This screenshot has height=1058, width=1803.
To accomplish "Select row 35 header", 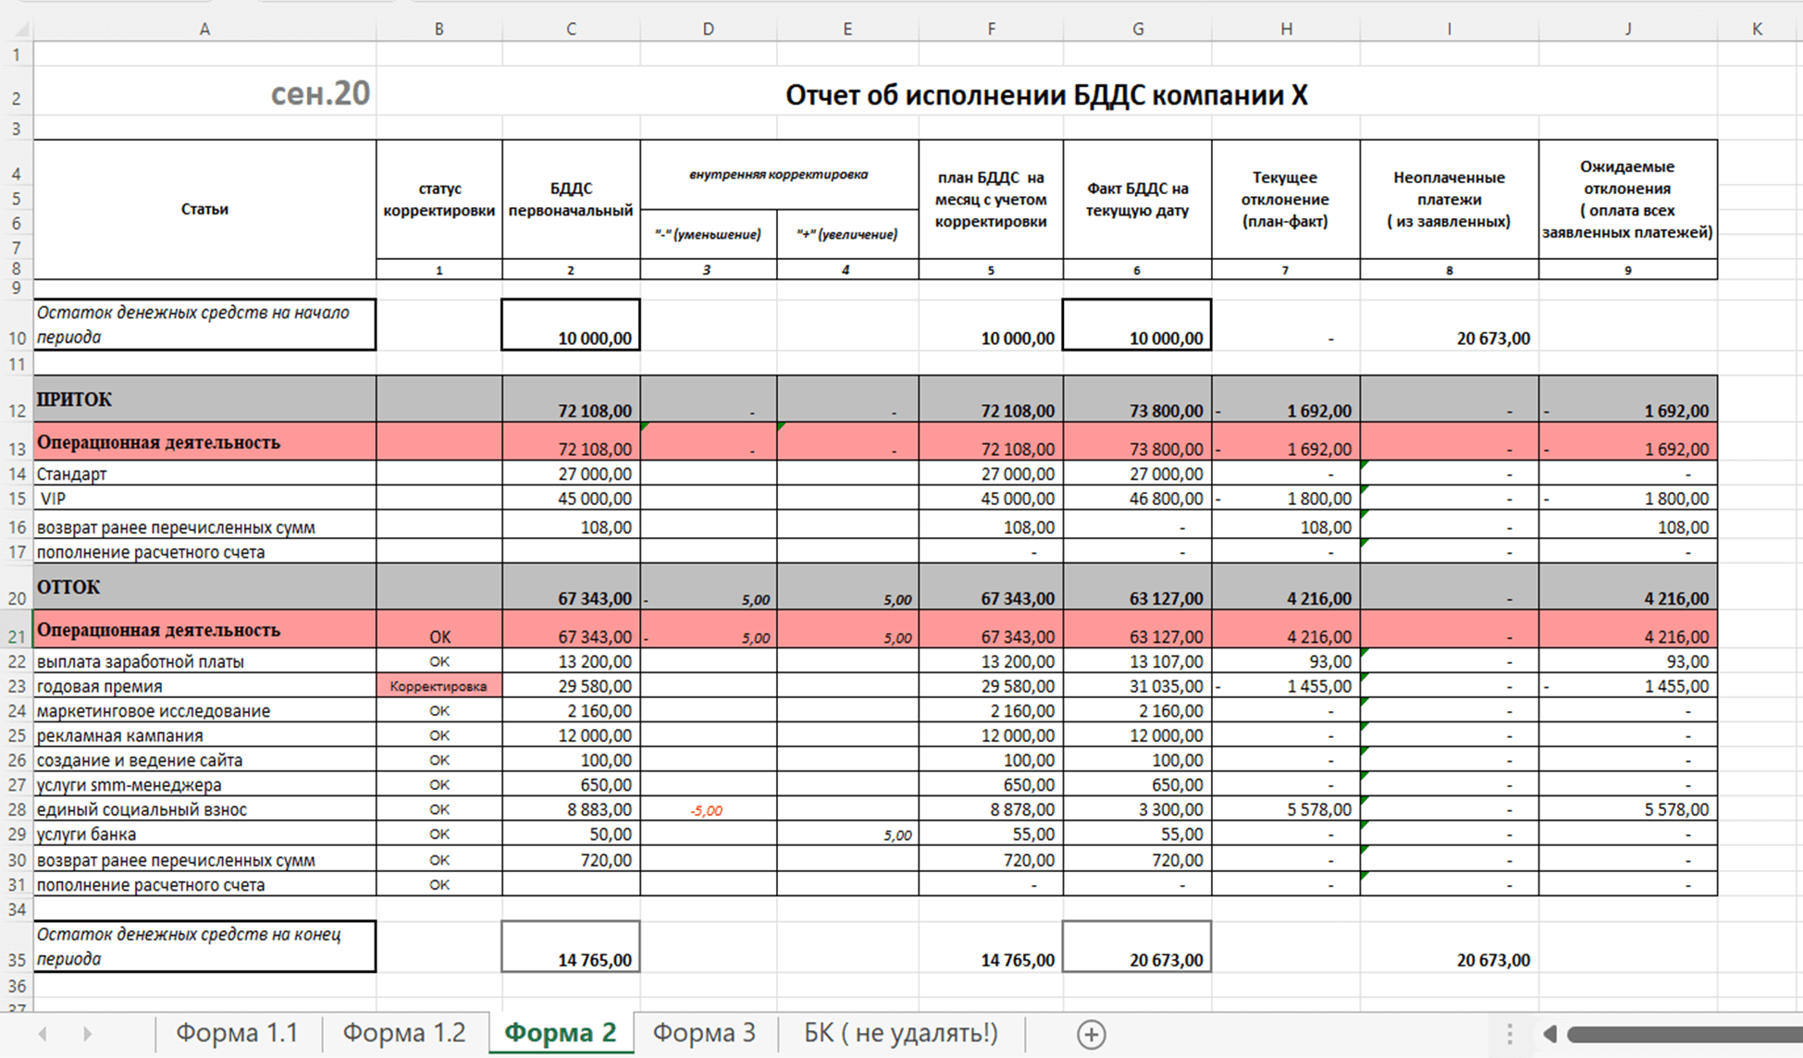I will (x=17, y=946).
